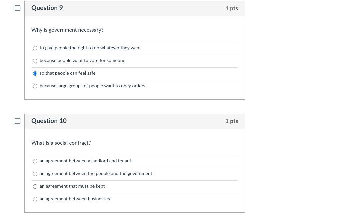Screen dimensions: 361x215
Task: Choose 'because people want to vote for someone'
Action: tap(35, 61)
